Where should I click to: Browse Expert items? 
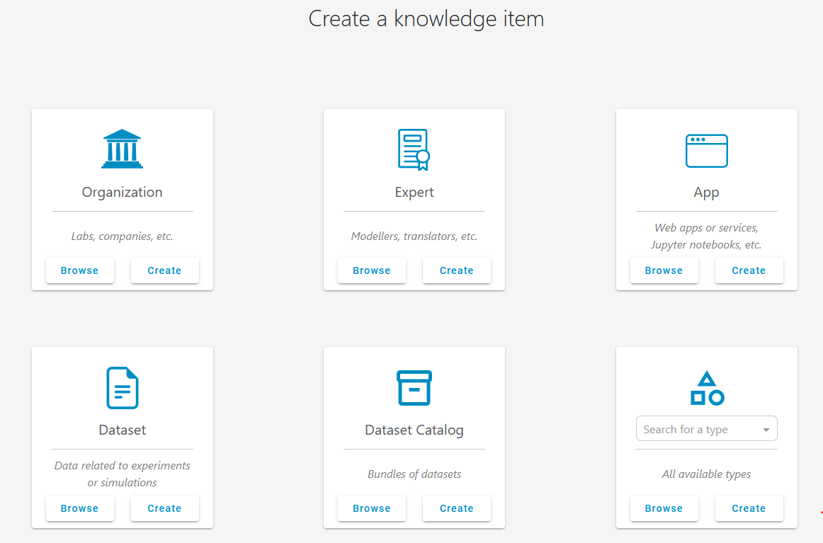pyautogui.click(x=372, y=270)
